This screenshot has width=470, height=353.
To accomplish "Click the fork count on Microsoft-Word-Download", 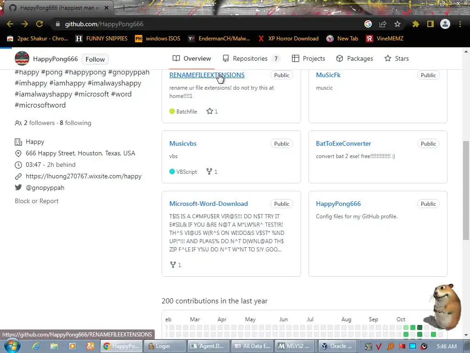I will 176,265.
